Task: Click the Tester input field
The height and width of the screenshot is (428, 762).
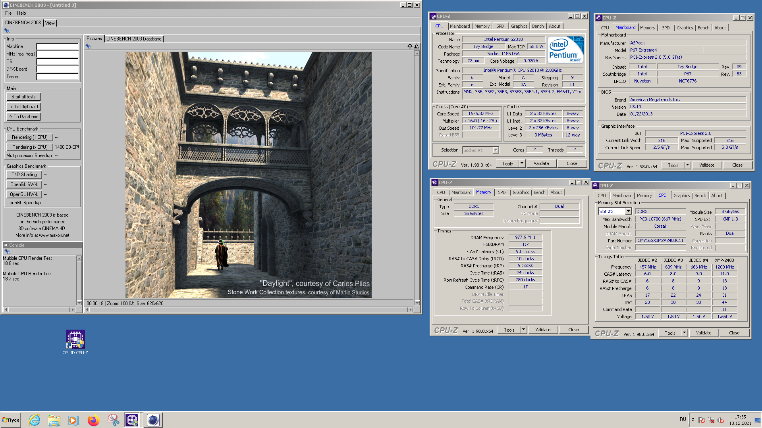Action: 58,77
